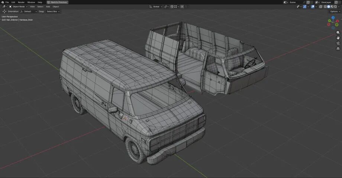Click the Zoom view magnifier icon
Image resolution: width=342 pixels, height=178 pixels.
(338, 32)
